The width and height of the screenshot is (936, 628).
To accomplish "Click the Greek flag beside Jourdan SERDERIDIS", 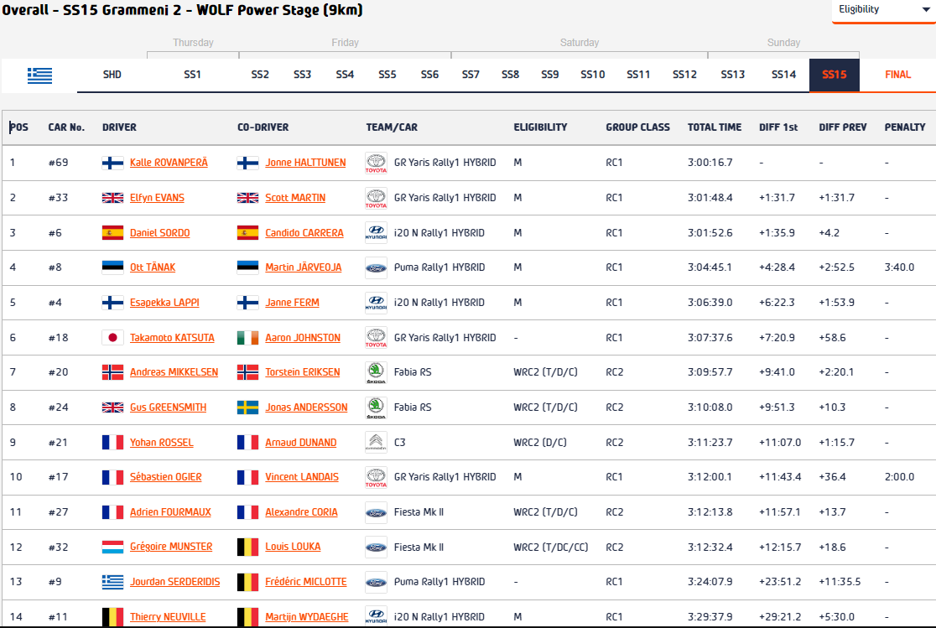I will point(113,582).
